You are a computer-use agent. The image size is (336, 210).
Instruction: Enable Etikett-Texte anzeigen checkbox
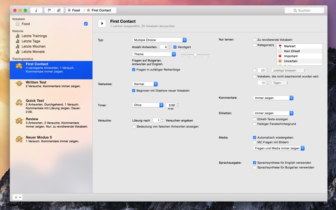255,119
